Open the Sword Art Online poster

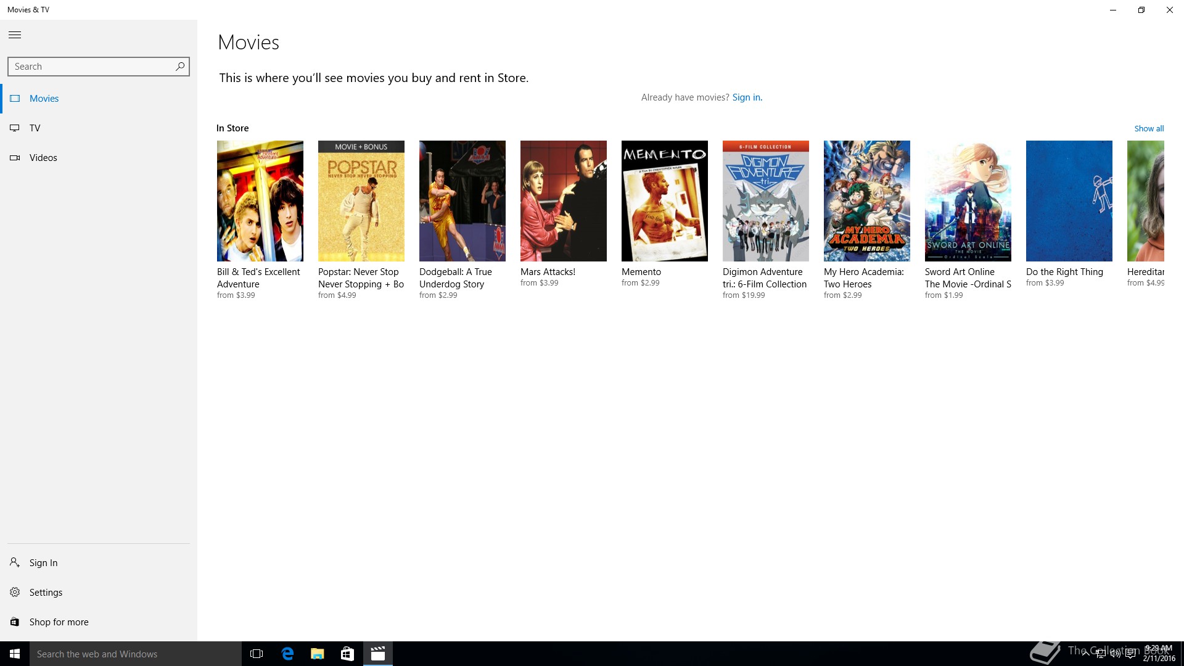click(x=968, y=201)
